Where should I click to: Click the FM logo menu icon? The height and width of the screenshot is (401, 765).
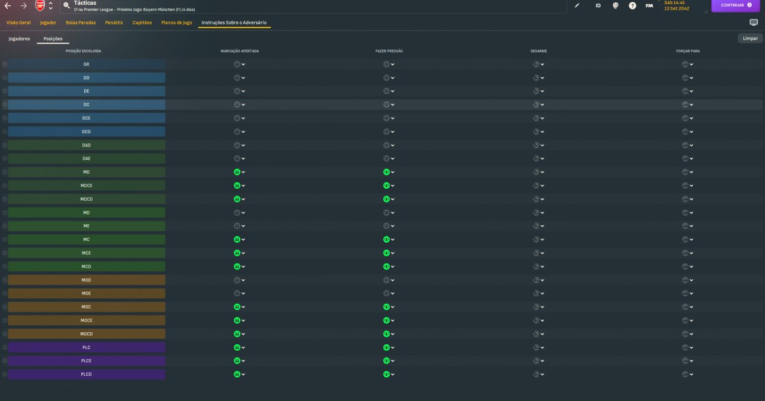tap(649, 5)
